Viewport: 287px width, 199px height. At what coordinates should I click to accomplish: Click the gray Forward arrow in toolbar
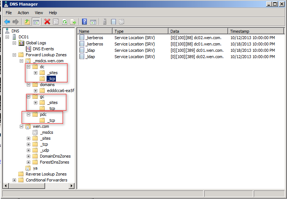point(16,22)
